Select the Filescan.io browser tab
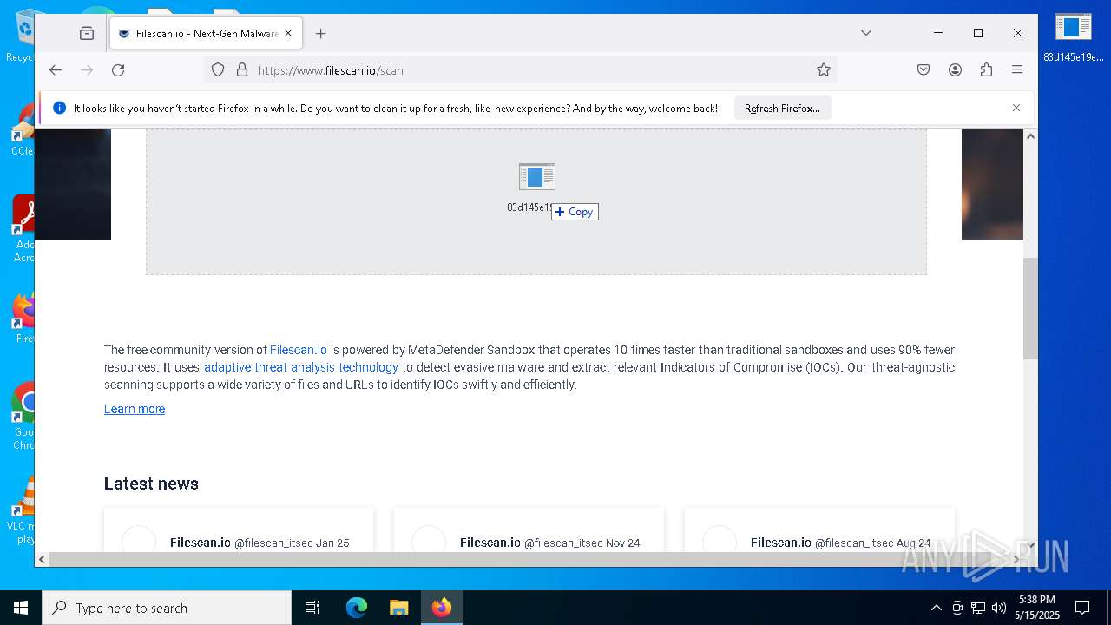The height and width of the screenshot is (625, 1111). (207, 33)
